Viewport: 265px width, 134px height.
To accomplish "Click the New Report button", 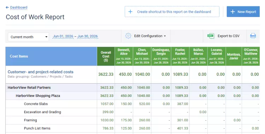I will pyautogui.click(x=243, y=12).
